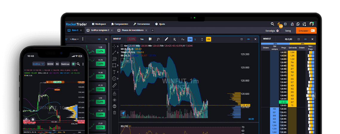340x134 pixels.
Task: Change the 1m chart timeframe
Action: pos(142,39)
